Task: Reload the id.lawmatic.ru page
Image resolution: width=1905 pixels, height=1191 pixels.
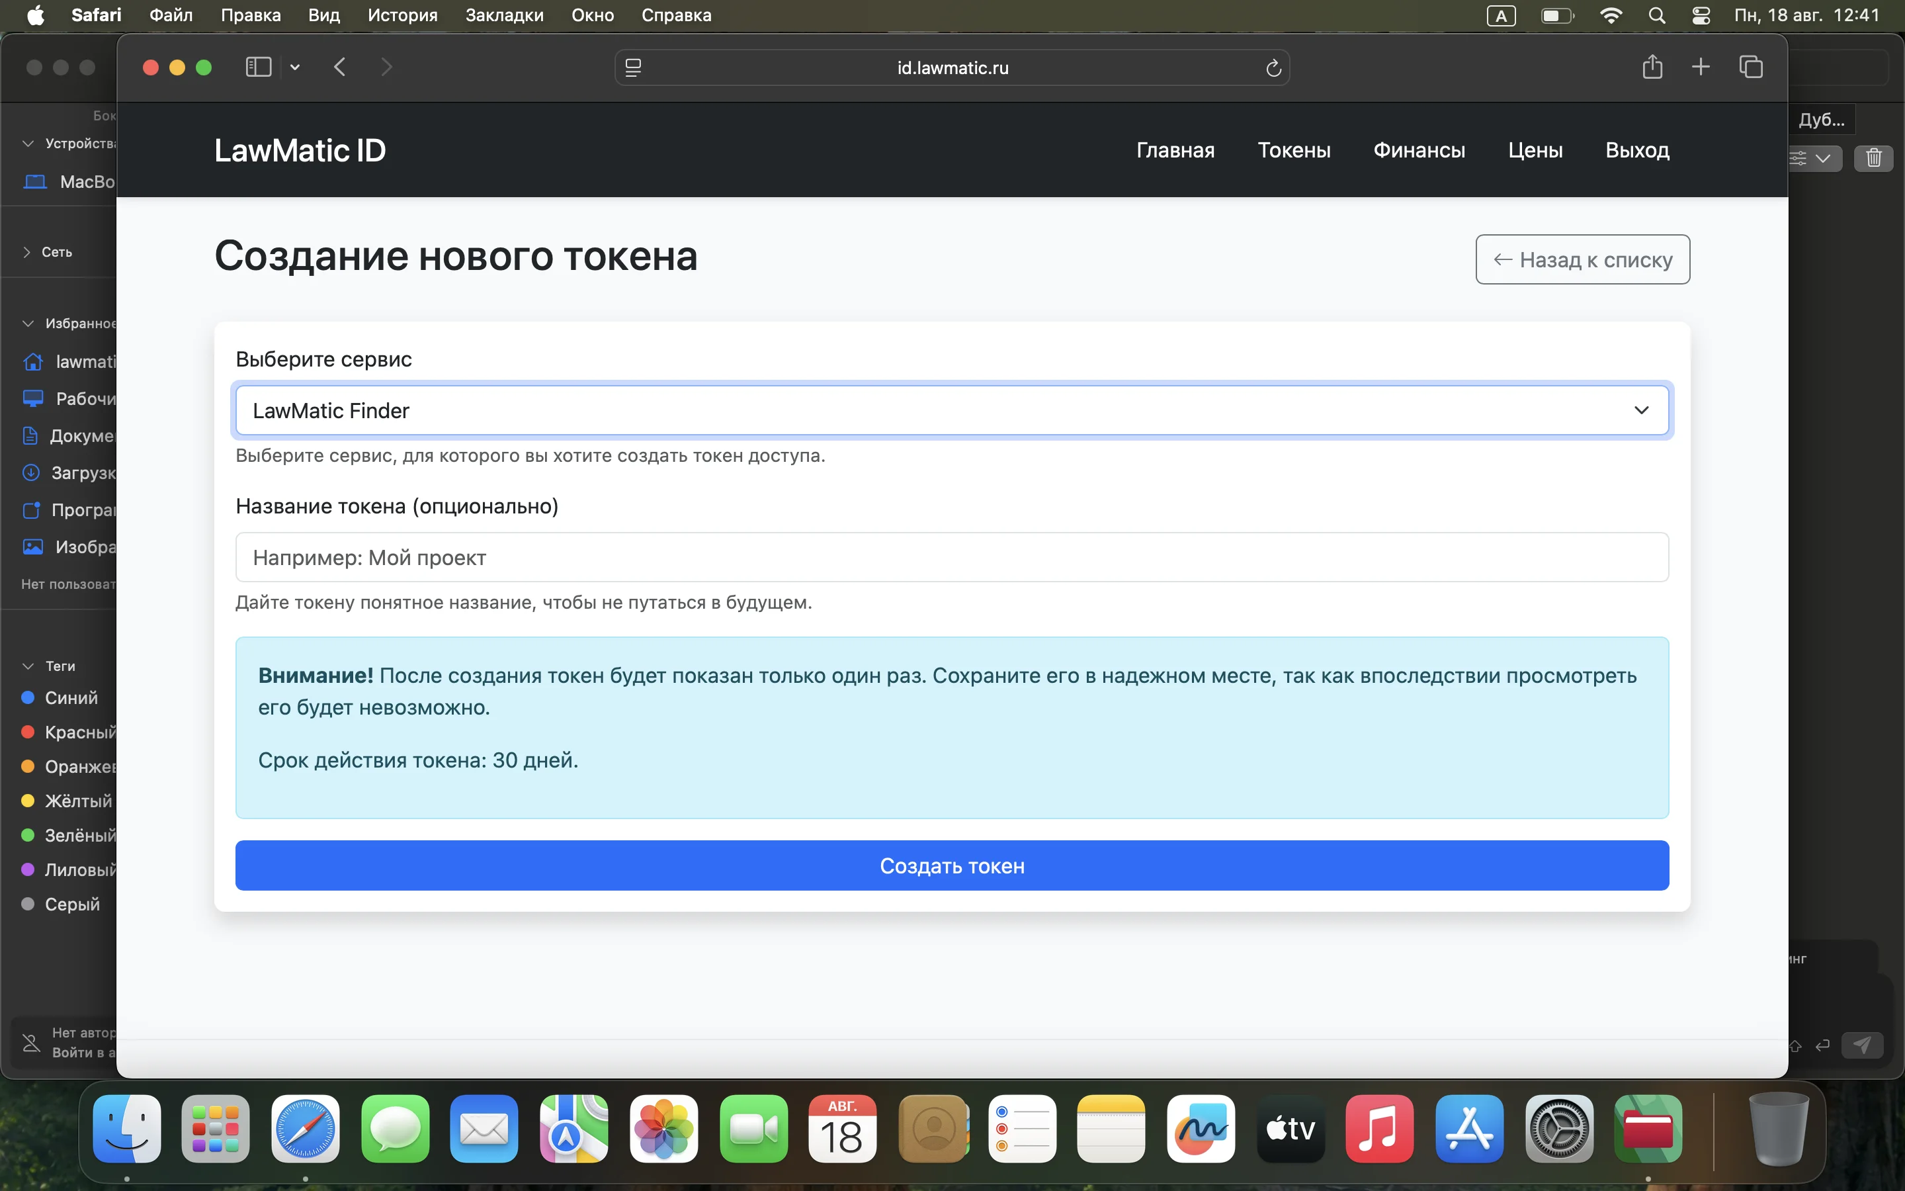Action: click(1273, 67)
